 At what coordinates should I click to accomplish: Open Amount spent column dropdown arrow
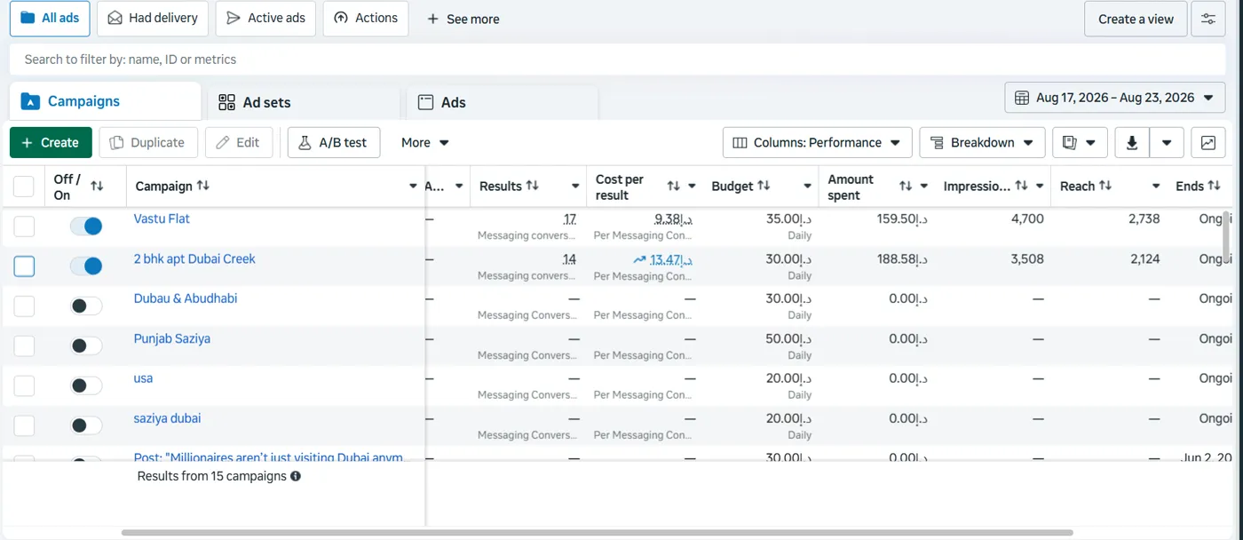tap(923, 187)
